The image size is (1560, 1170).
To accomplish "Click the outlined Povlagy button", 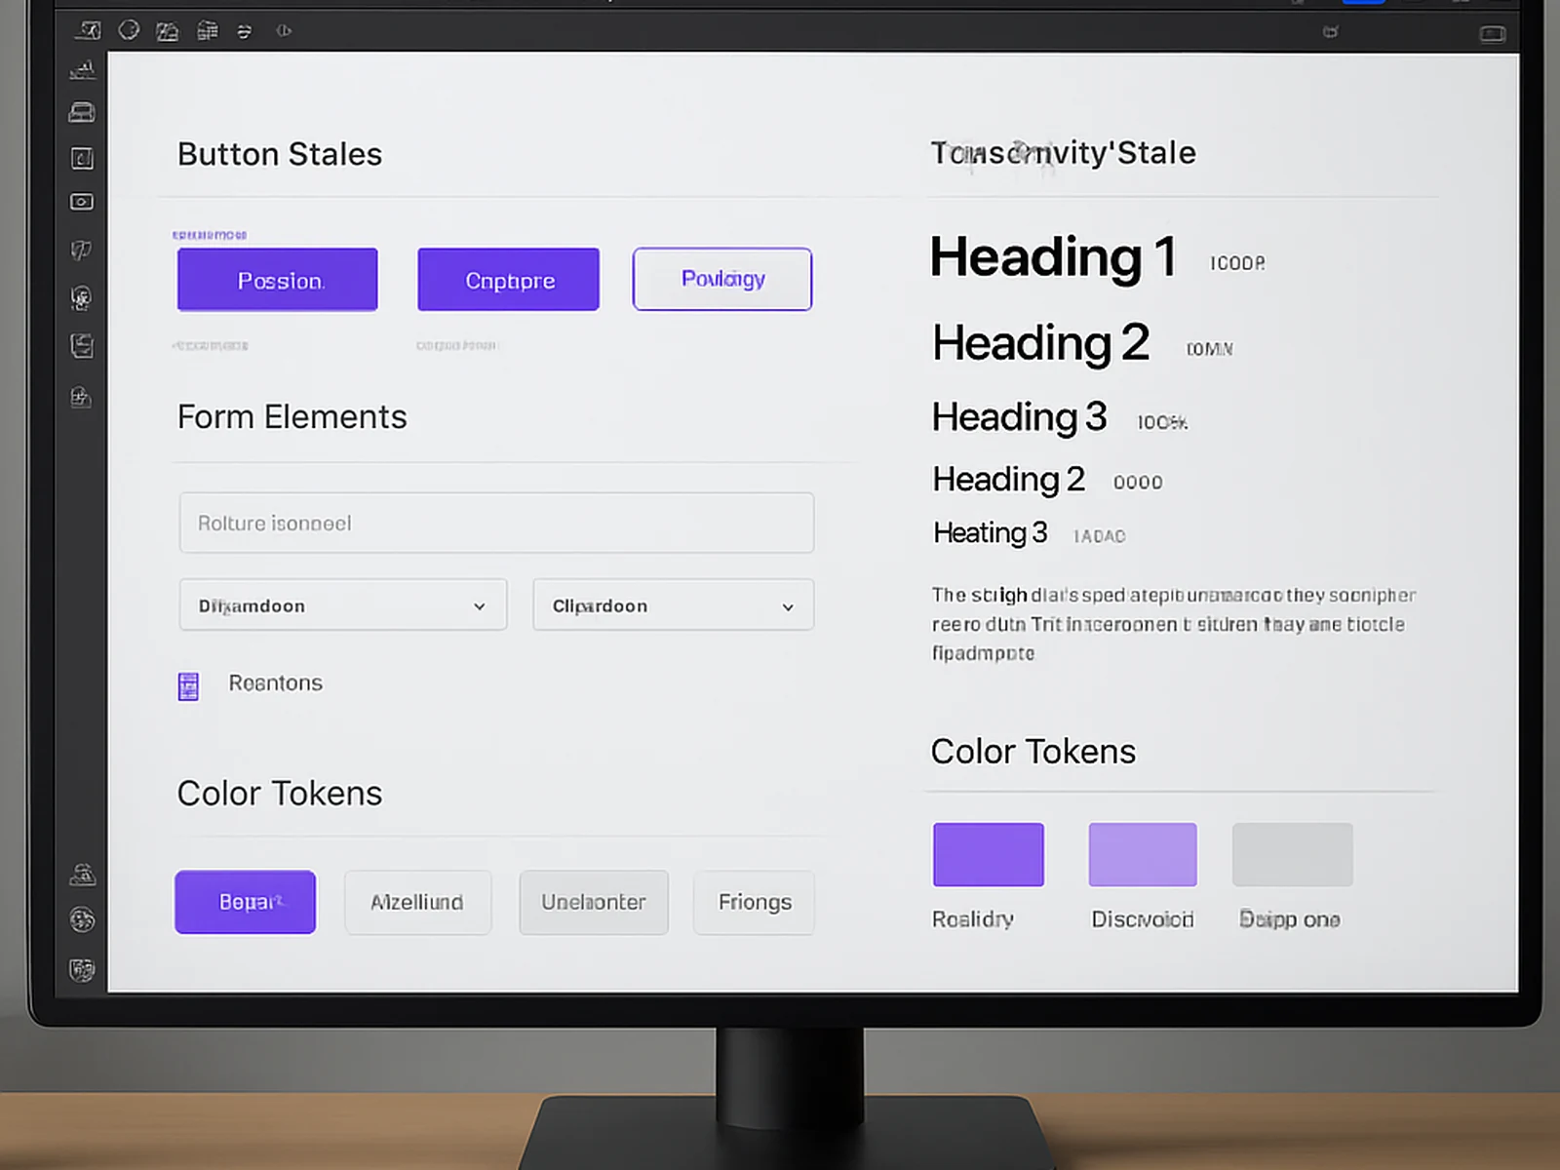I will [722, 279].
